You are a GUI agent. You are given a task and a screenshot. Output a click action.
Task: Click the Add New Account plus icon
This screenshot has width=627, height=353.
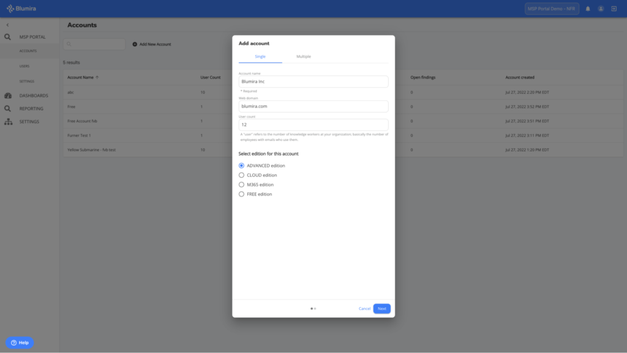pyautogui.click(x=136, y=44)
